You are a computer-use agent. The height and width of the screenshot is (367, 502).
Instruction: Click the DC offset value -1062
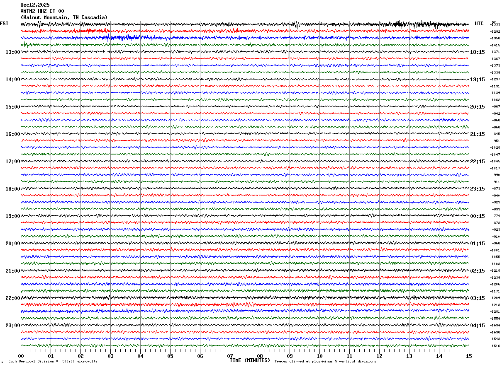[x=495, y=100]
